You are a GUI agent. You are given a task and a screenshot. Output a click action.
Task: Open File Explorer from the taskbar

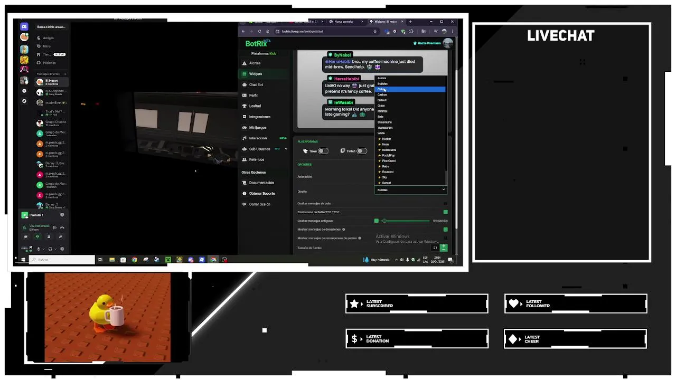point(112,260)
